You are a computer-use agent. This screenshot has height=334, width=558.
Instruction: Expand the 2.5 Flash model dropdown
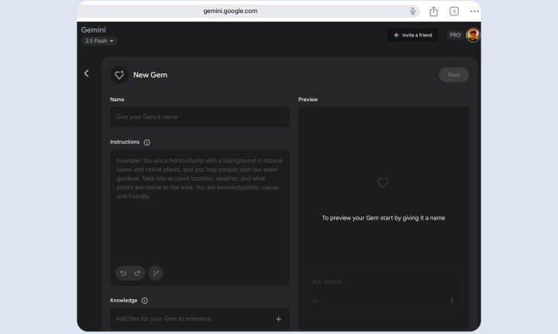[99, 41]
